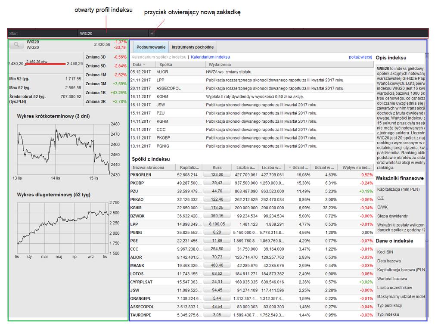Sort by the Kapitaliz... column header
Image resolution: width=441 pixels, height=329 pixels.
click(x=189, y=168)
